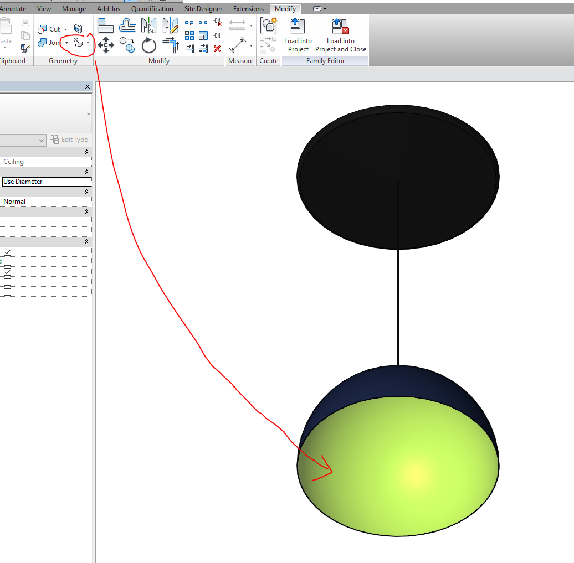The height and width of the screenshot is (563, 574).
Task: Click the red Delete icon
Action: pos(217,49)
